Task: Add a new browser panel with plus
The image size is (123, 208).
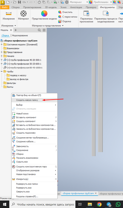Action: 16,30
